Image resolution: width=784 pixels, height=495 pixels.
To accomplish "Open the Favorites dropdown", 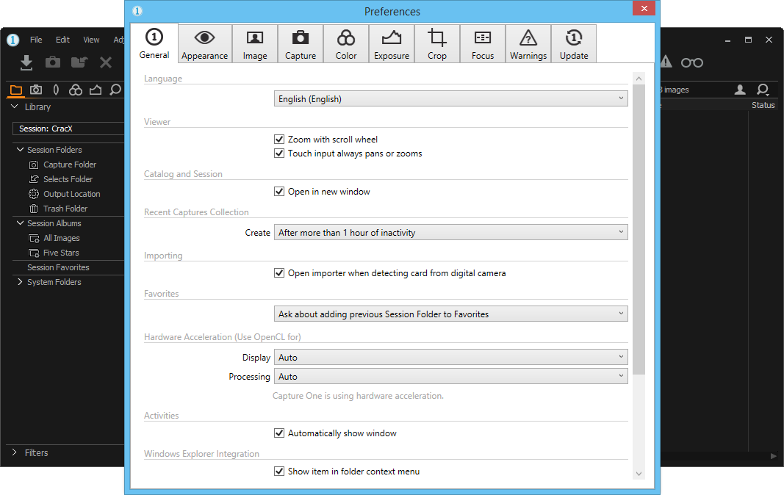I will click(450, 314).
